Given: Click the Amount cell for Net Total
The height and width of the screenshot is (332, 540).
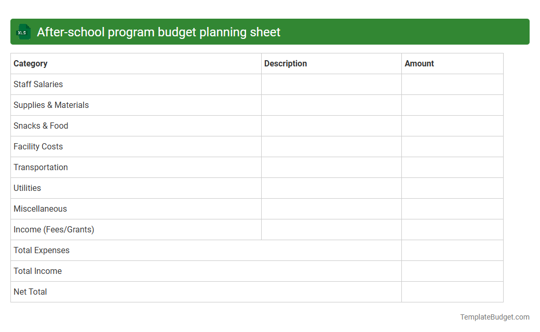Looking at the screenshot, I should click(x=452, y=292).
